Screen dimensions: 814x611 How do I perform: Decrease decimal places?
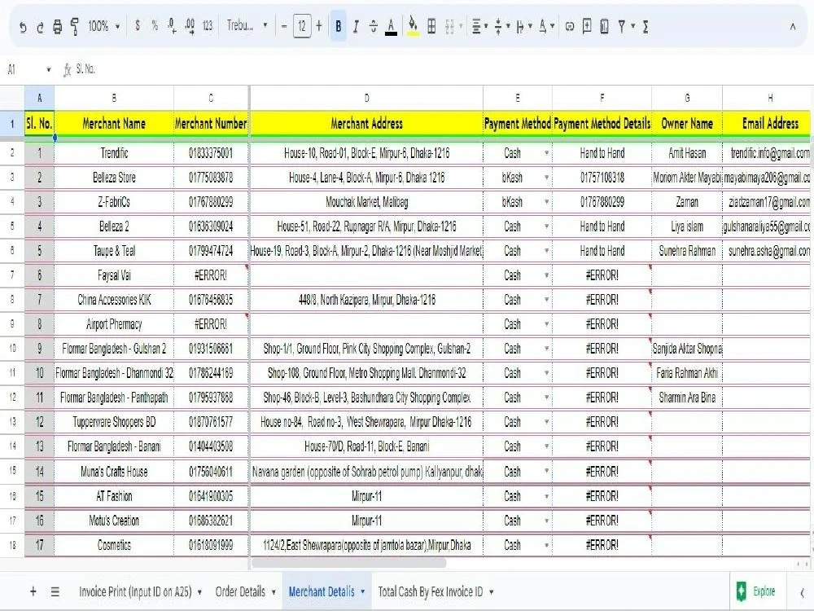coord(172,25)
